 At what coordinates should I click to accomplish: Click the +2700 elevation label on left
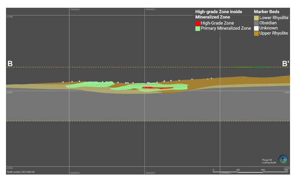pos(10,17)
